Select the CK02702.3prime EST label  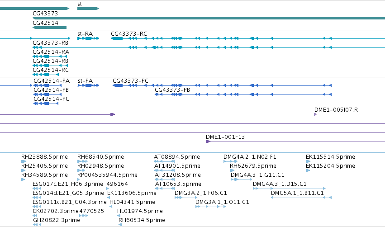(56, 211)
